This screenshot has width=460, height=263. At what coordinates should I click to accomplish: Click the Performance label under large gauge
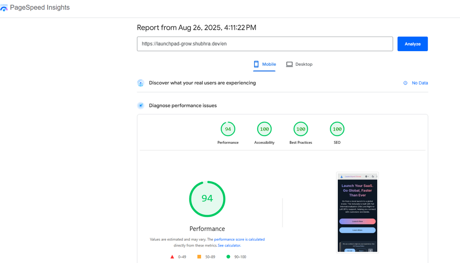207,229
